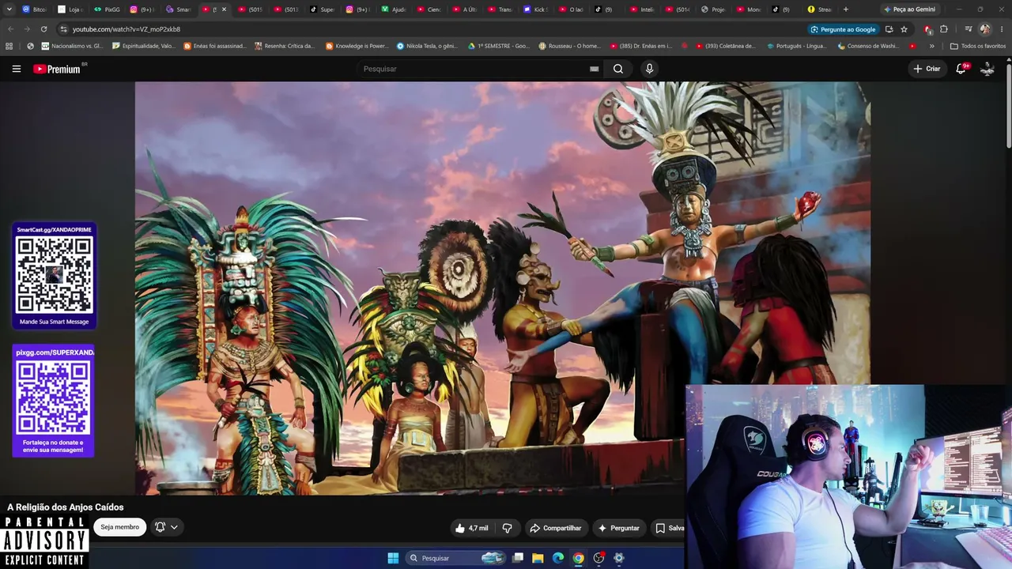Image resolution: width=1012 pixels, height=569 pixels.
Task: Switch to the PixGG tab
Action: pos(107,9)
